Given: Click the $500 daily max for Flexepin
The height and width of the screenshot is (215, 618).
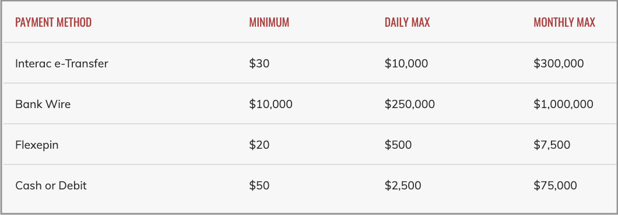Looking at the screenshot, I should tap(398, 145).
